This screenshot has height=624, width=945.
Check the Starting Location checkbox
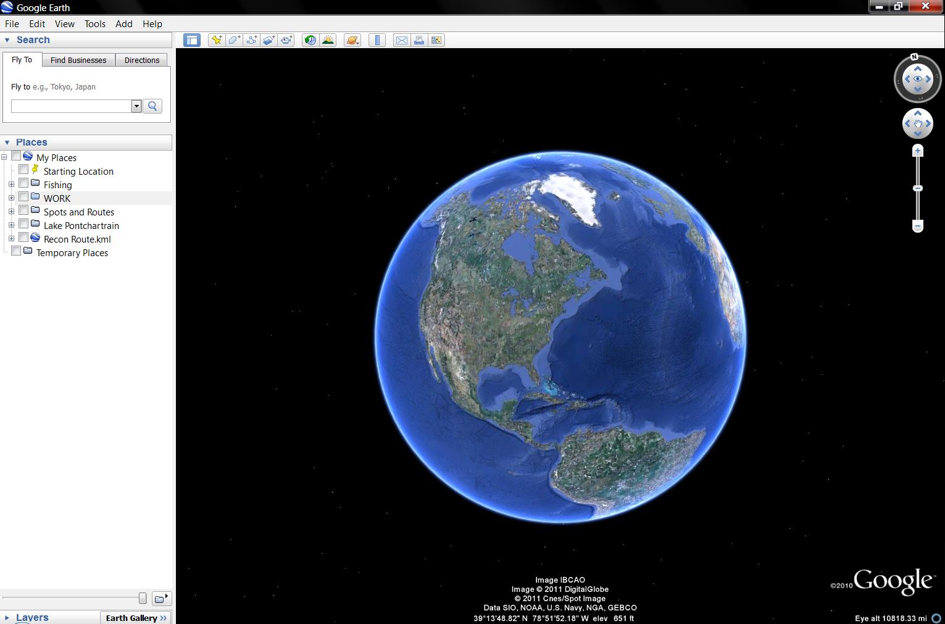23,170
